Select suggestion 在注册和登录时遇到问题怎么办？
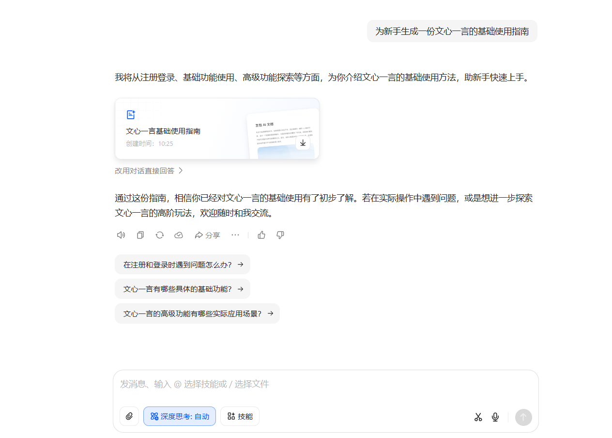The height and width of the screenshot is (438, 612). click(x=183, y=265)
